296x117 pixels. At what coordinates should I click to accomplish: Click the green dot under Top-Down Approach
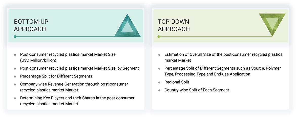(159, 36)
